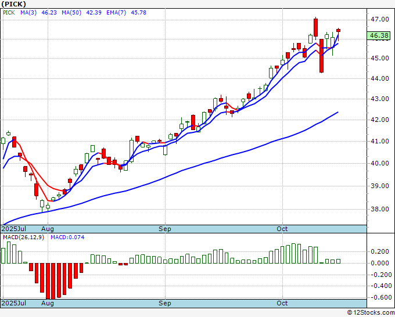Image resolution: width=395 pixels, height=317 pixels.
Task: Click the MACD:0.074 value
Action: point(67,237)
